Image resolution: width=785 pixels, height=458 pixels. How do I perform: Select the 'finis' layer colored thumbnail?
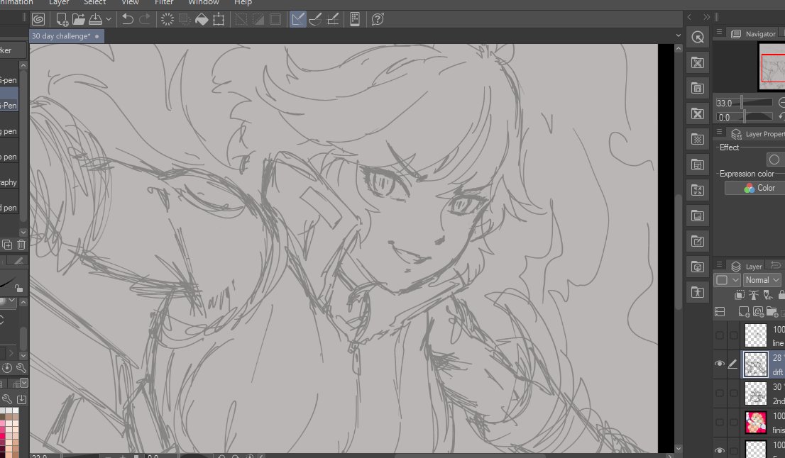[755, 423]
